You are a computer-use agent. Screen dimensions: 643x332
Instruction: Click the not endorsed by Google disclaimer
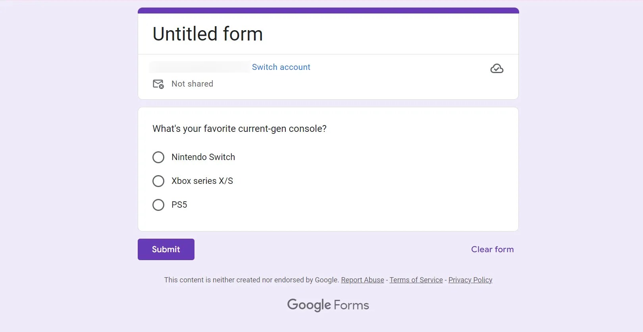pos(252,280)
